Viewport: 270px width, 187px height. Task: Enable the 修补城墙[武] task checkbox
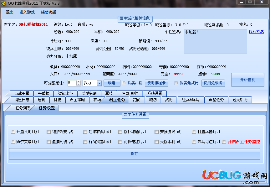click(x=120, y=132)
